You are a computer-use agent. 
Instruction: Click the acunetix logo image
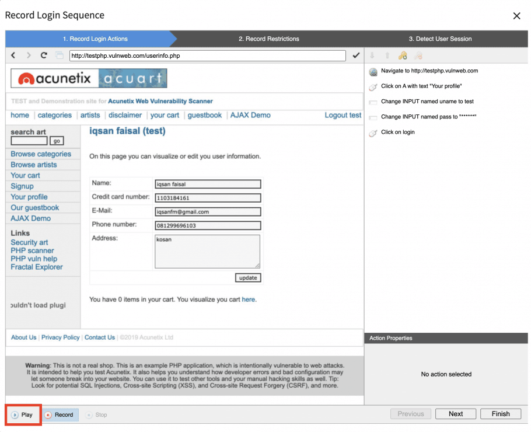(x=55, y=78)
